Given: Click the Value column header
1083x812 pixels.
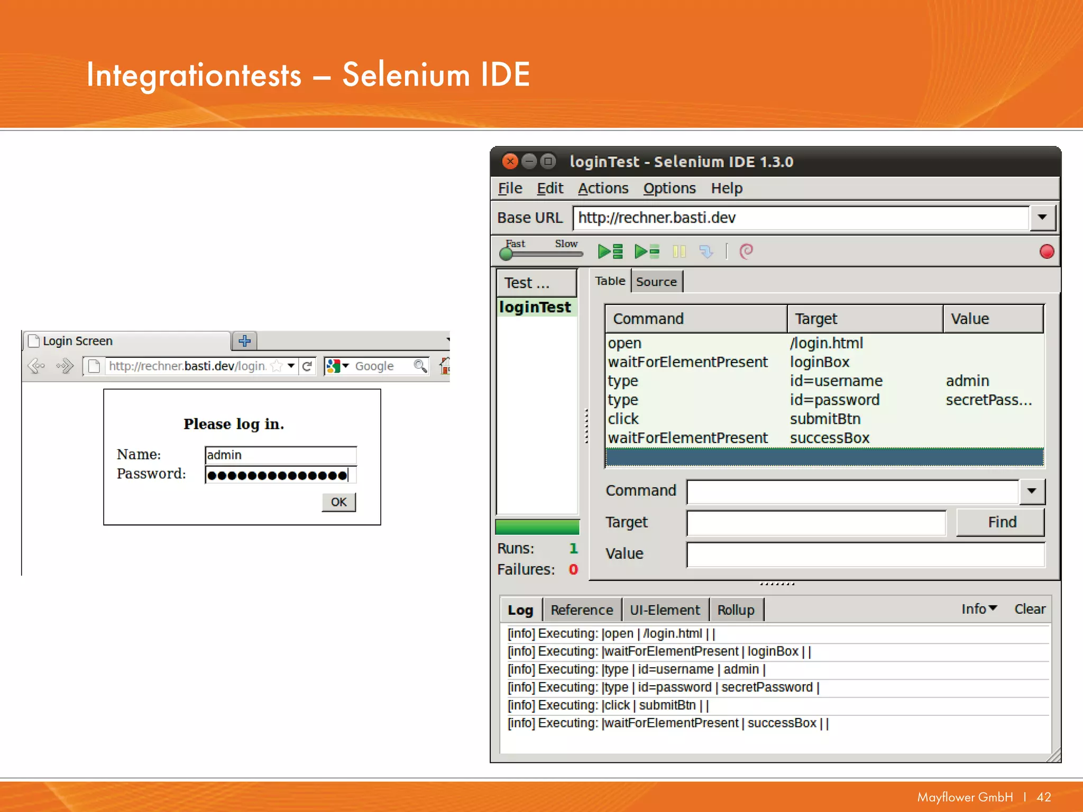Looking at the screenshot, I should coord(994,319).
